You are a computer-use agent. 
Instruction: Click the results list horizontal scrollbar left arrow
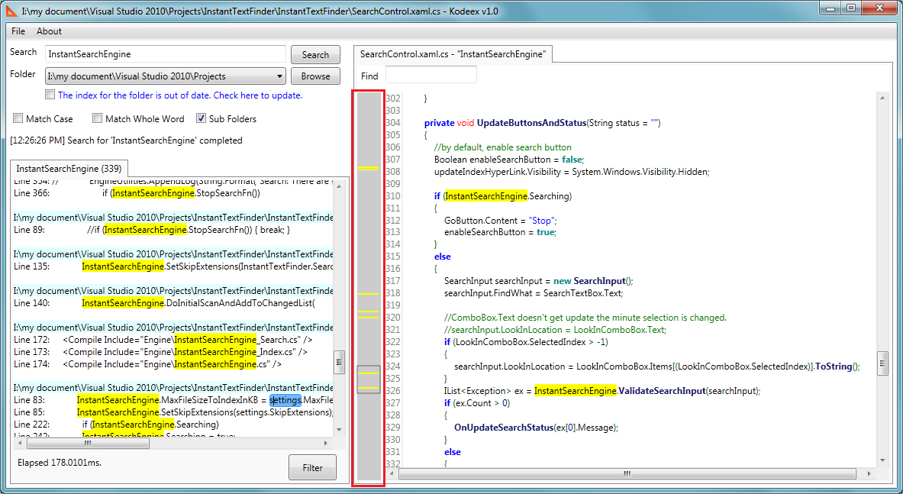tap(18, 443)
